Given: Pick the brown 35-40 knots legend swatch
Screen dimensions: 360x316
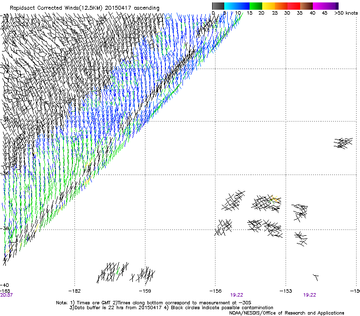Looking at the screenshot, I should click(306, 6).
